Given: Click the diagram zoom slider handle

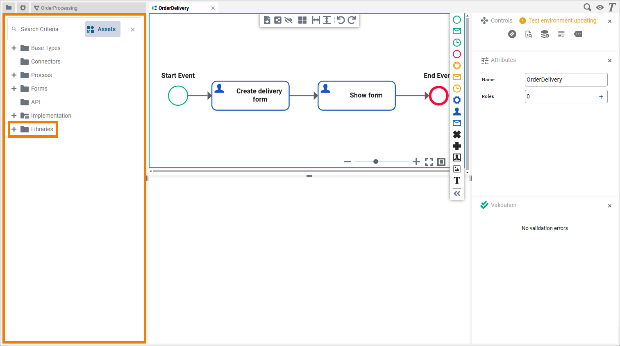Looking at the screenshot, I should pyautogui.click(x=376, y=162).
